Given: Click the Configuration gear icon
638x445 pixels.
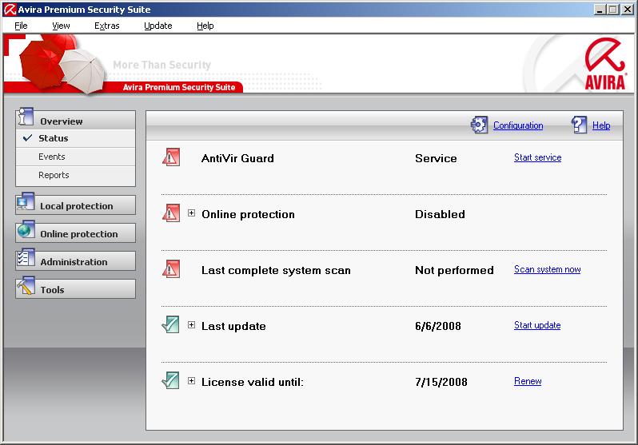Looking at the screenshot, I should point(480,125).
